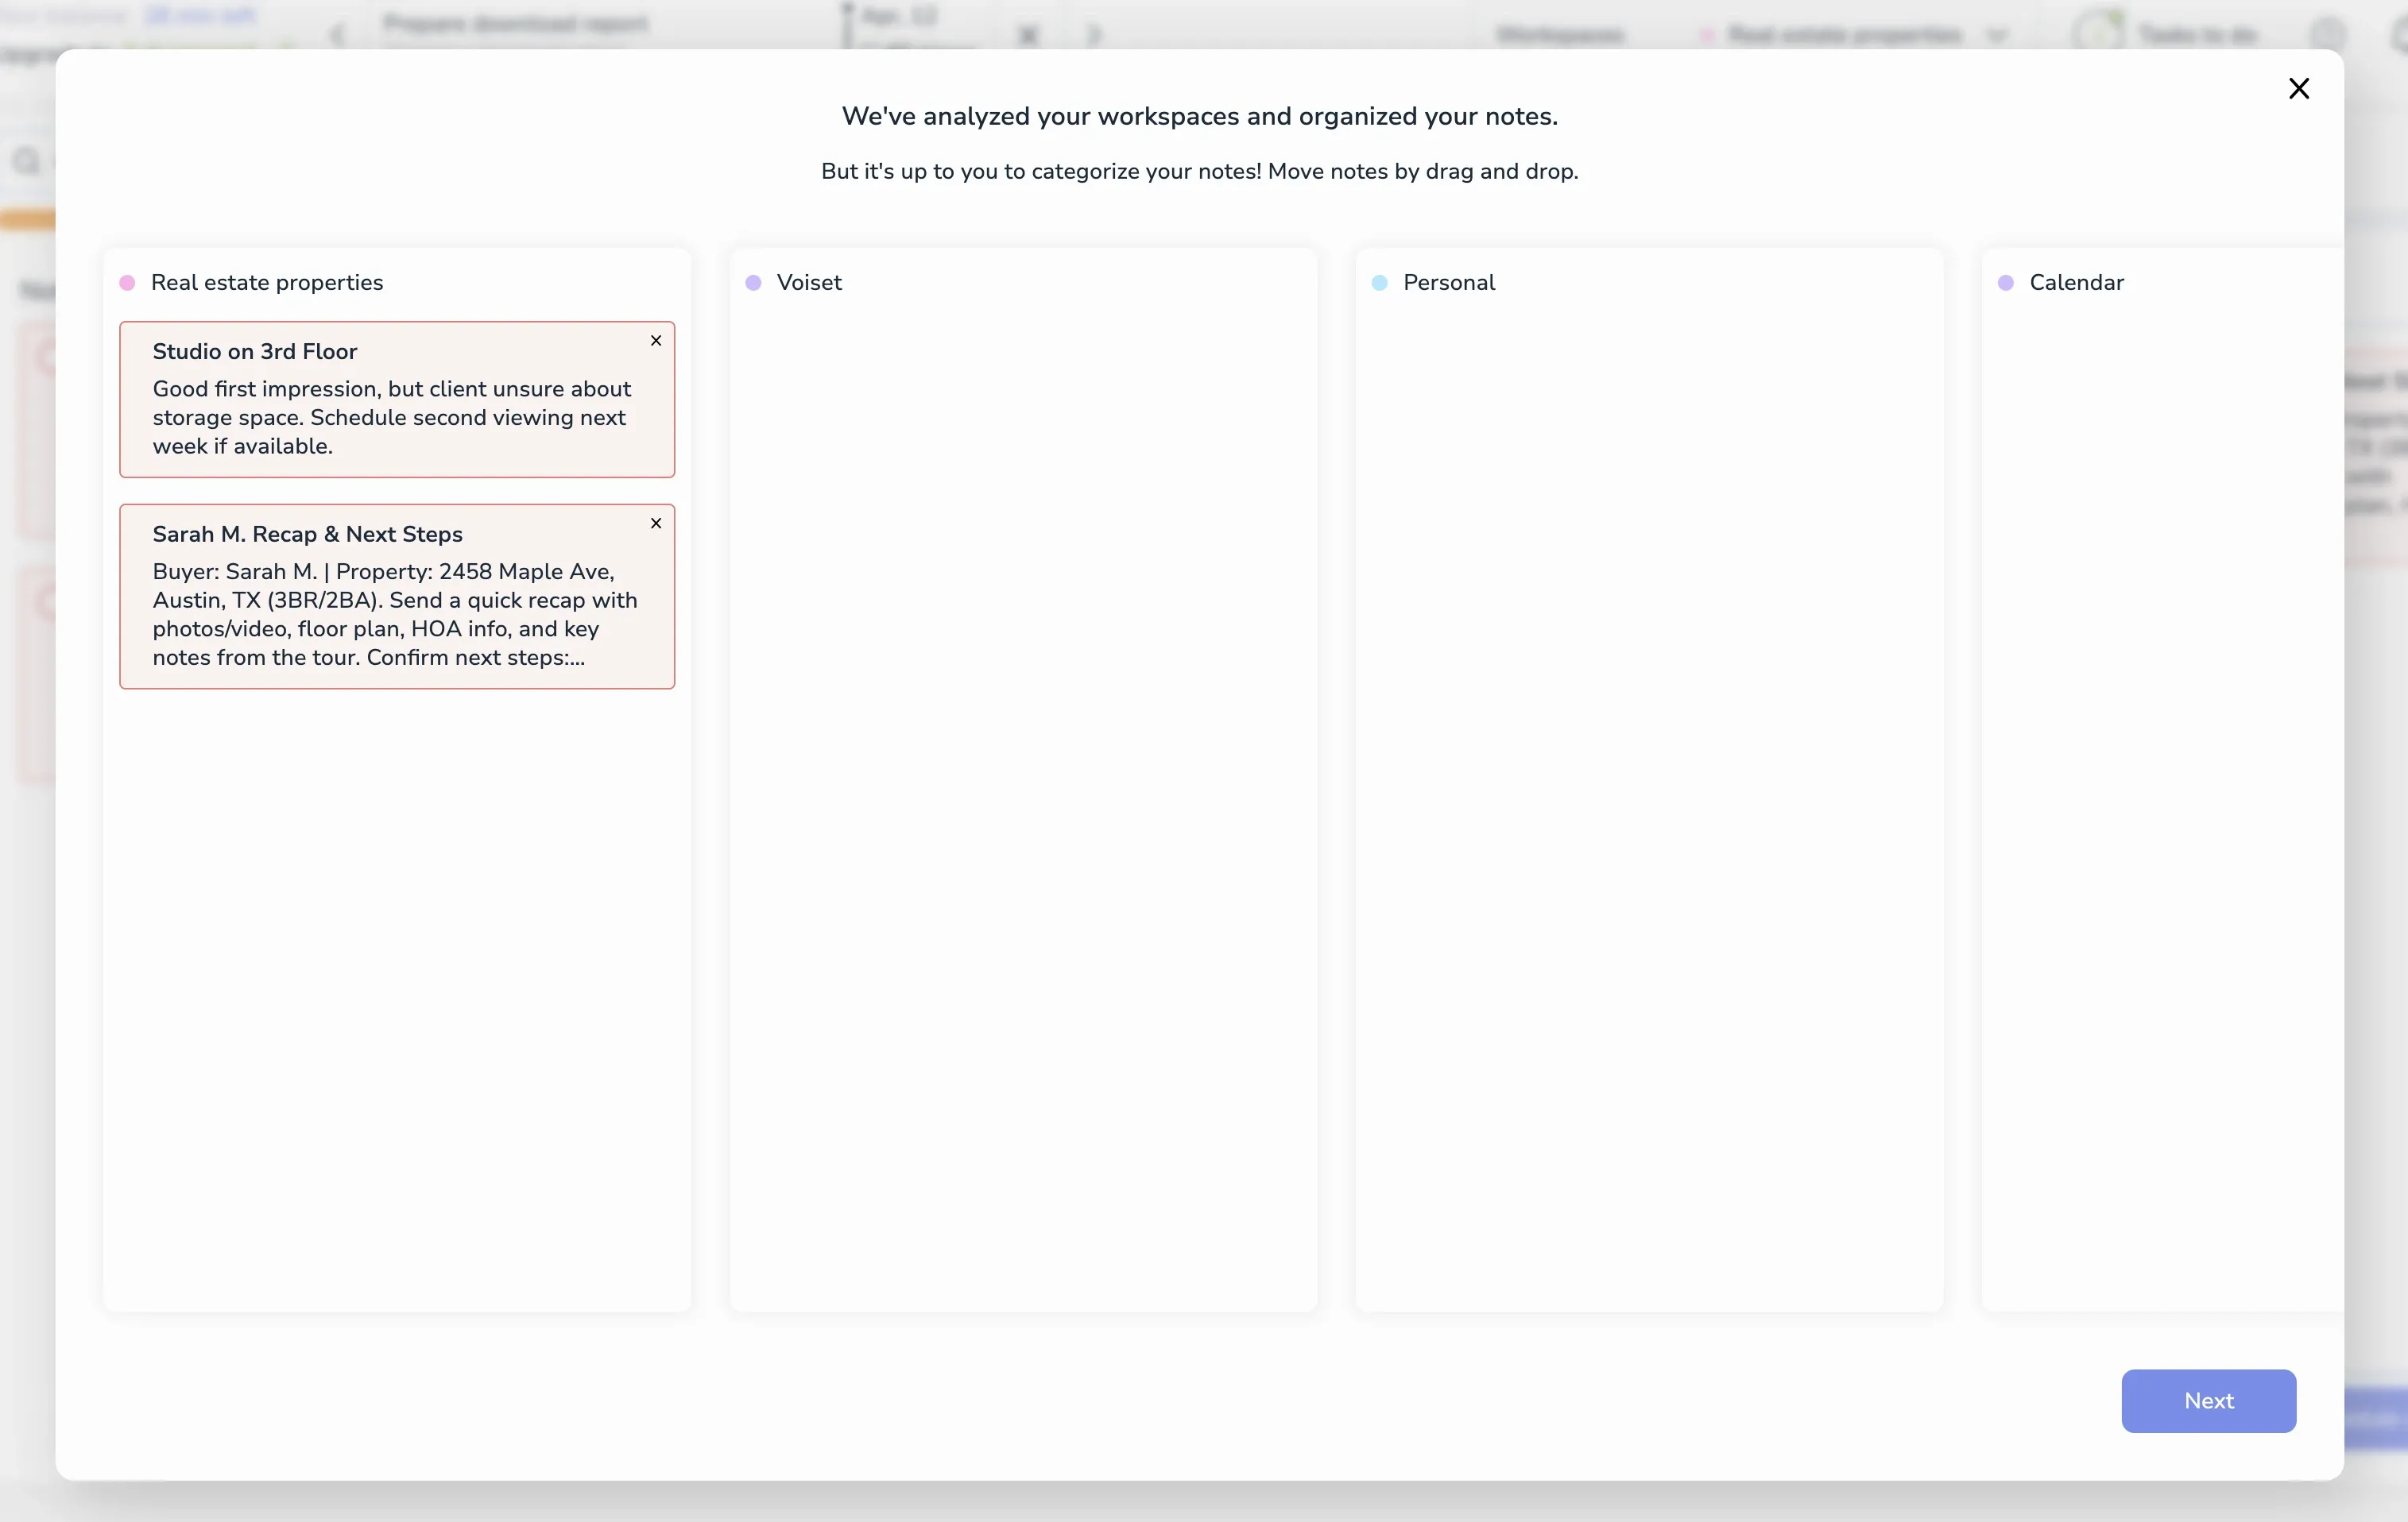2408x1522 pixels.
Task: Select the "Sarah M. Recap & Next Steps" card
Action: (397, 597)
